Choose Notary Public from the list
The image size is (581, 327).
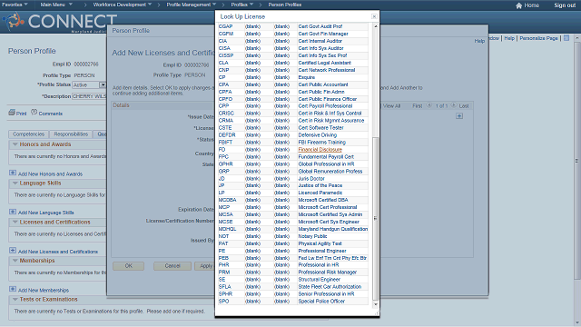pos(312,236)
